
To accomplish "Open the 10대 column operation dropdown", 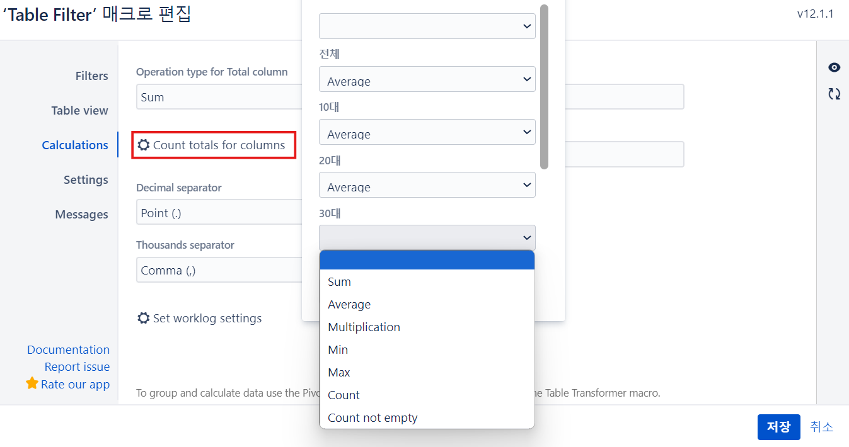I will 427,133.
